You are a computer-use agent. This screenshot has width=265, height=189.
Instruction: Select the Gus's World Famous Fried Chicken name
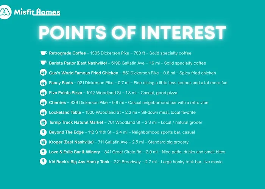click(x=83, y=73)
